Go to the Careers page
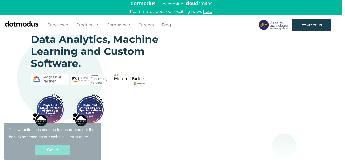The image size is (345, 164). 146,25
